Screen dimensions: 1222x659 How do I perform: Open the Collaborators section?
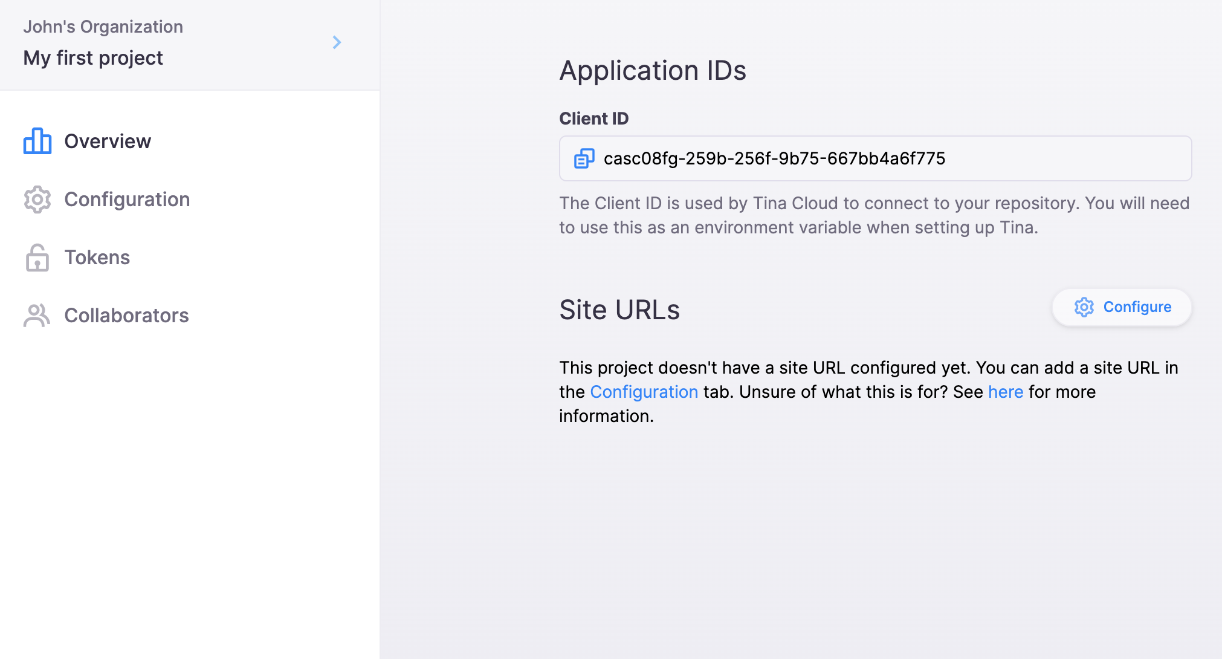[126, 316]
